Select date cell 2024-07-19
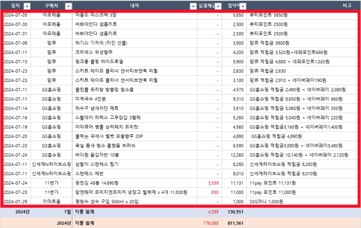Viewport: 361px width, 228px height. click(16, 127)
